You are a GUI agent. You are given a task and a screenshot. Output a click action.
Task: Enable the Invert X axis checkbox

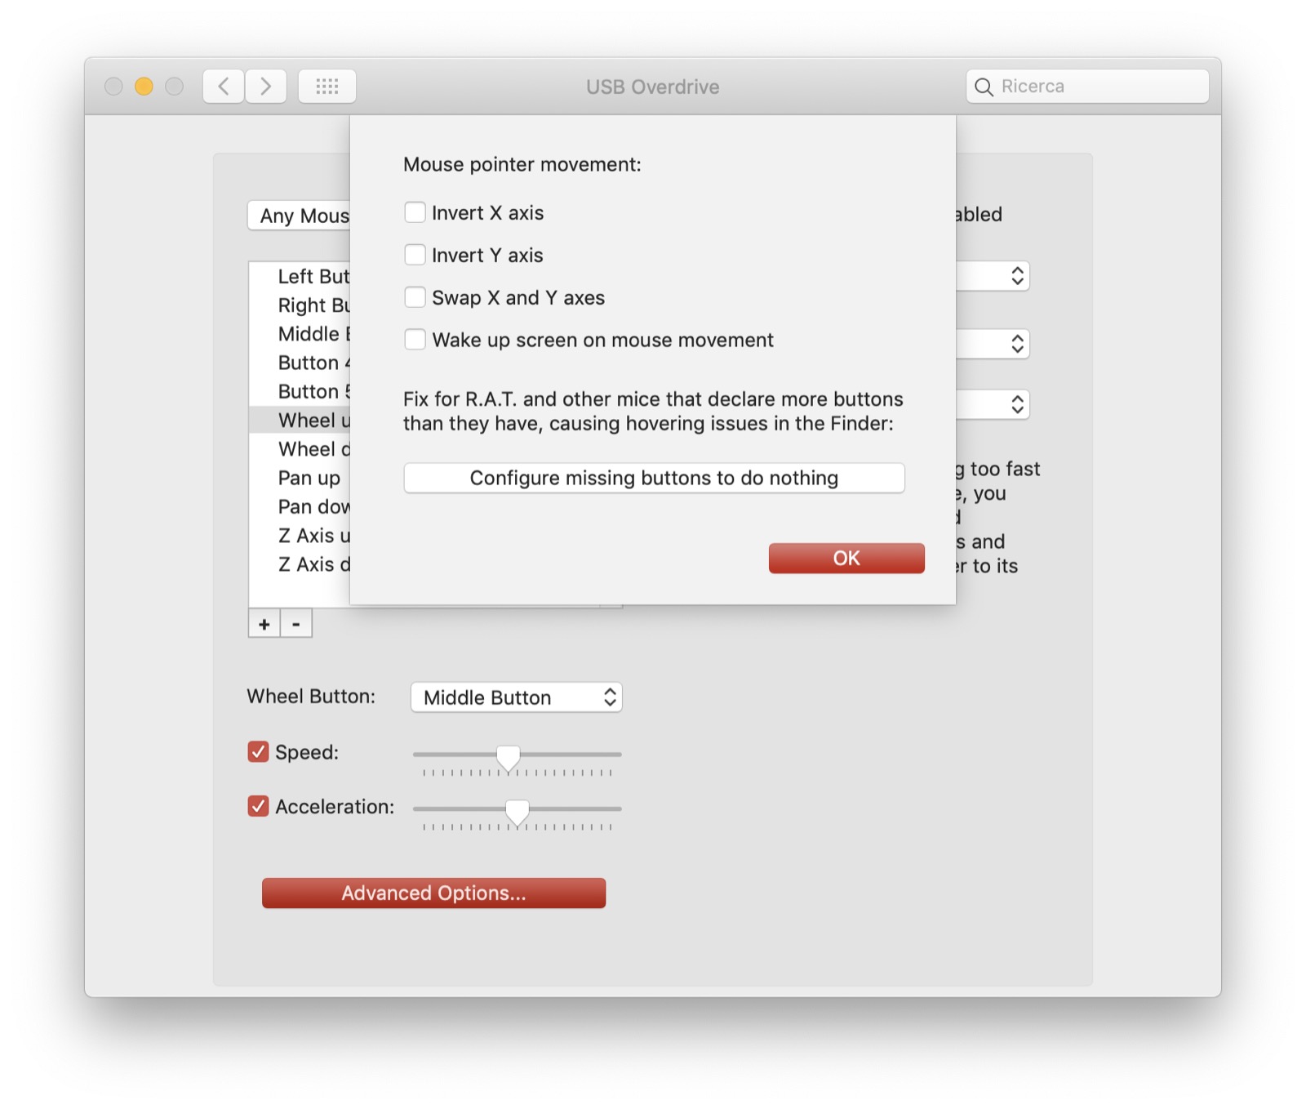(415, 212)
